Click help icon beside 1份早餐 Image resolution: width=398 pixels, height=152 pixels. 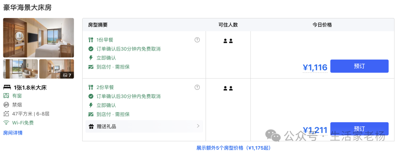click(197, 40)
